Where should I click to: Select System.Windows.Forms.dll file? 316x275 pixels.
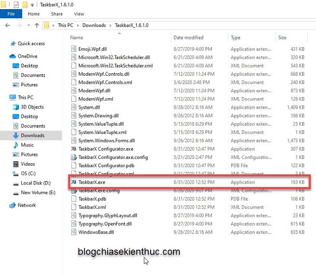(106, 140)
